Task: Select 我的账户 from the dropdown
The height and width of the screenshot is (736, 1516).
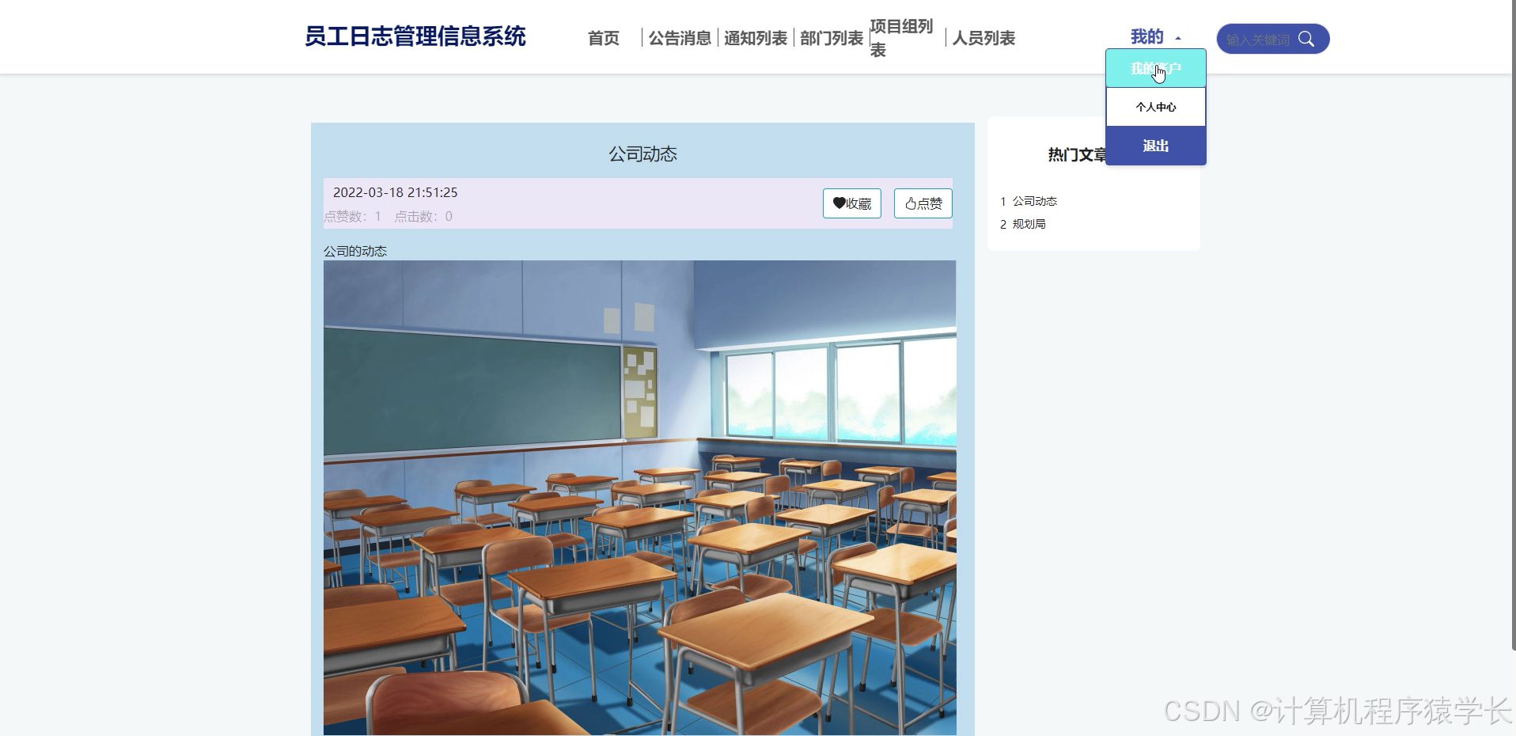Action: 1156,68
